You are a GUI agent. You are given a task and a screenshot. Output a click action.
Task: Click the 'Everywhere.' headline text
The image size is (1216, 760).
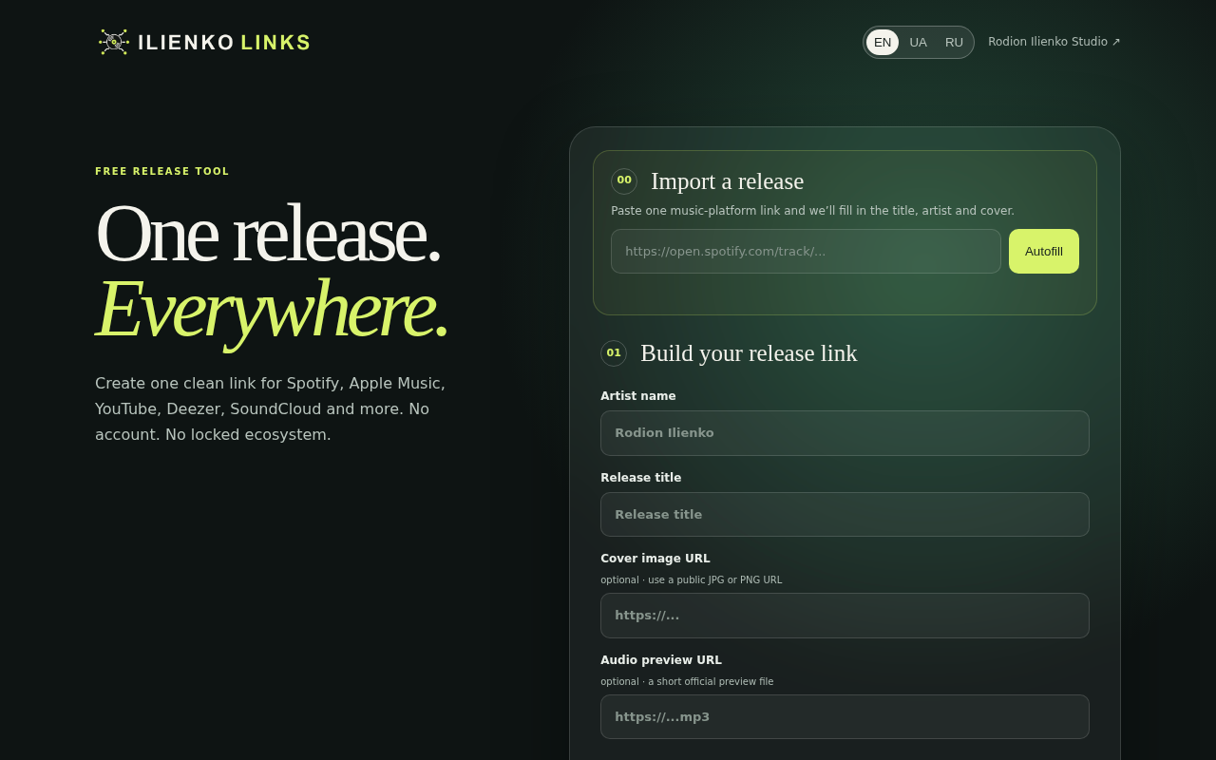(x=271, y=309)
